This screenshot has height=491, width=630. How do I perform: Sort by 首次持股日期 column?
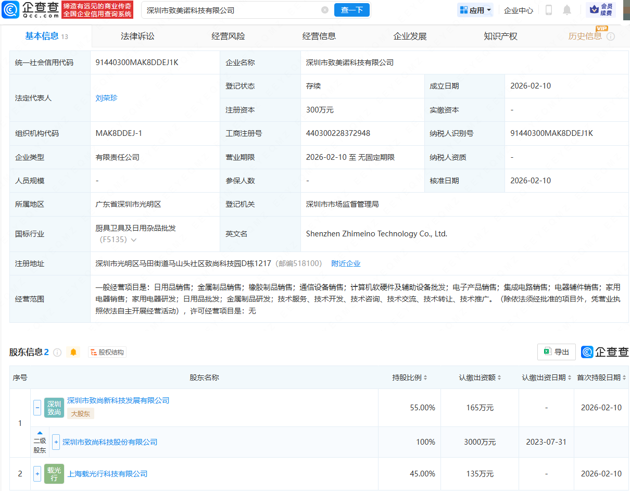601,377
